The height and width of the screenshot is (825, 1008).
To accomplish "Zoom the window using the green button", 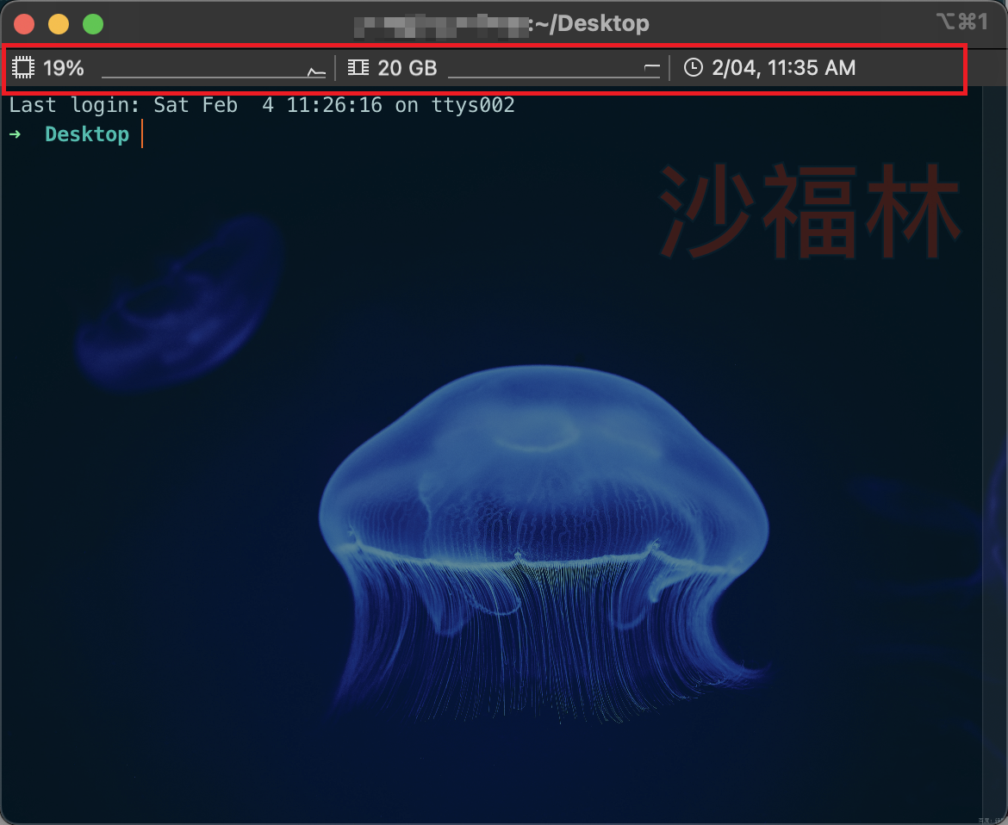I will [92, 24].
